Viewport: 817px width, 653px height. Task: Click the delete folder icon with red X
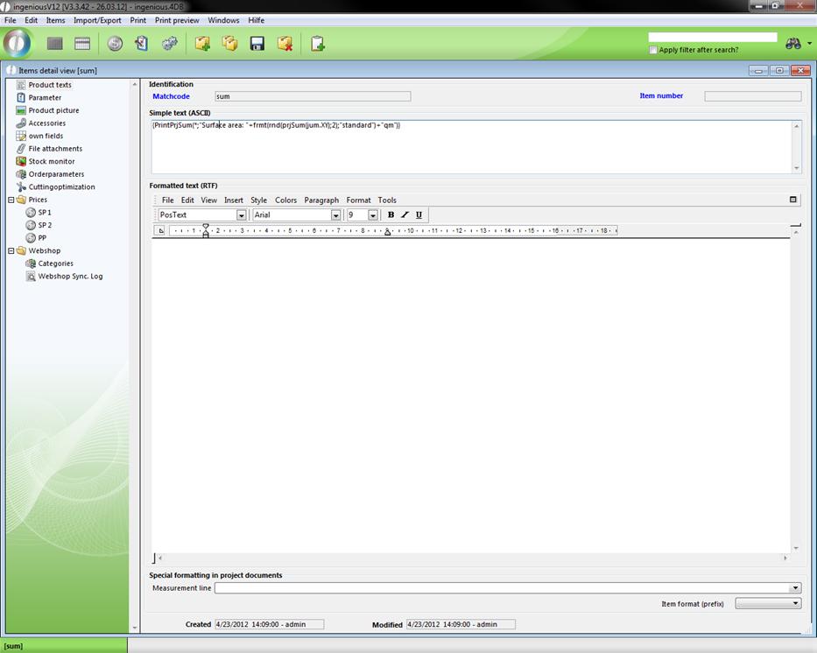click(x=285, y=44)
